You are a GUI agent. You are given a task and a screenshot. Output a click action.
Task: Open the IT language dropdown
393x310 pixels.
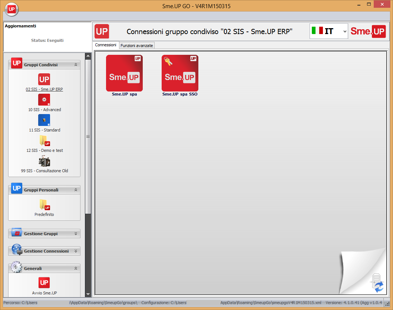[345, 31]
